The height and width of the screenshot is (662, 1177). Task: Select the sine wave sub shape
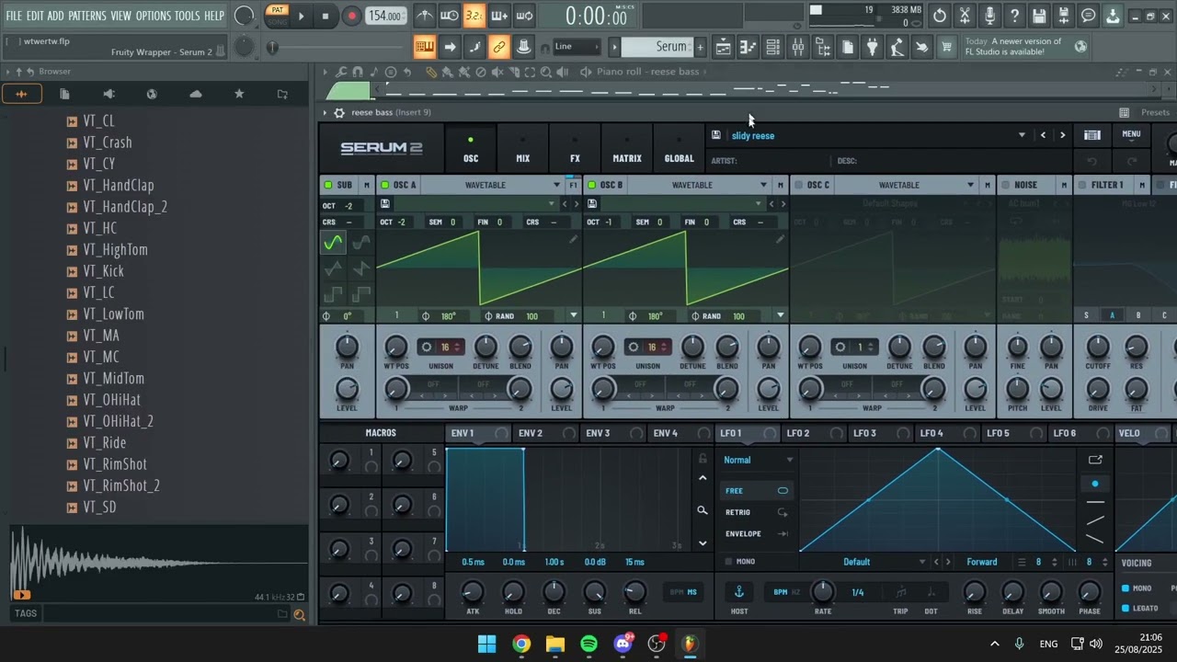click(x=333, y=243)
